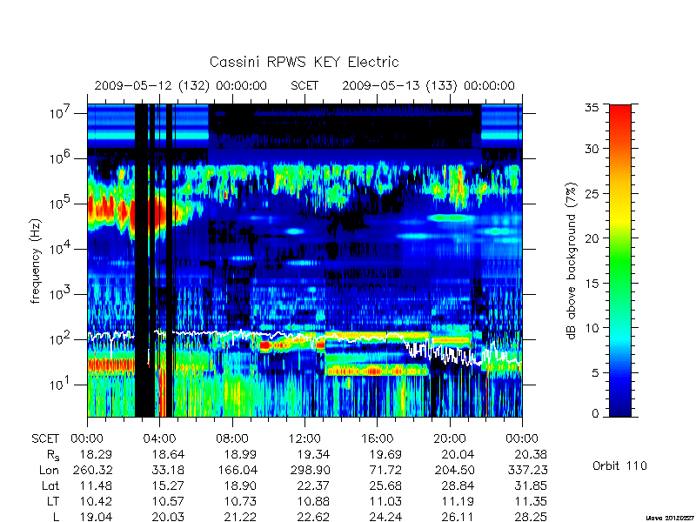Click the 'frequency (Hz)' axis label
The height and width of the screenshot is (522, 696).
36,261
